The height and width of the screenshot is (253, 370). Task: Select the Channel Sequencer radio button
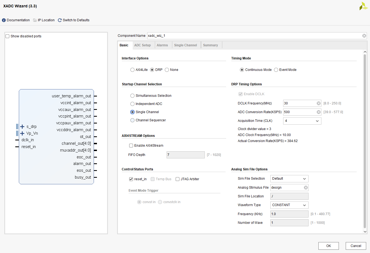click(132, 120)
